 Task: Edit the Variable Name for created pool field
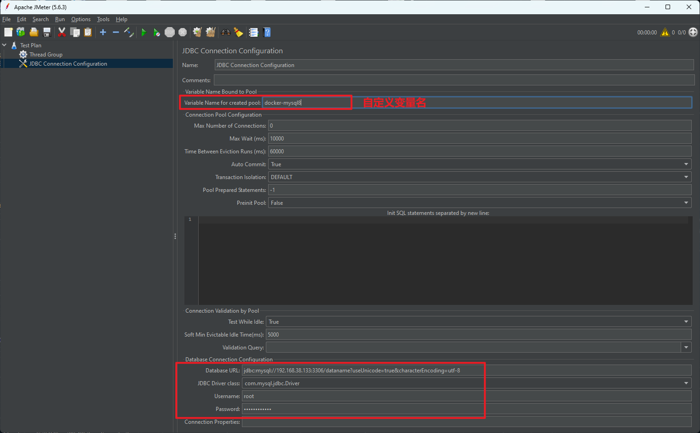tap(477, 102)
